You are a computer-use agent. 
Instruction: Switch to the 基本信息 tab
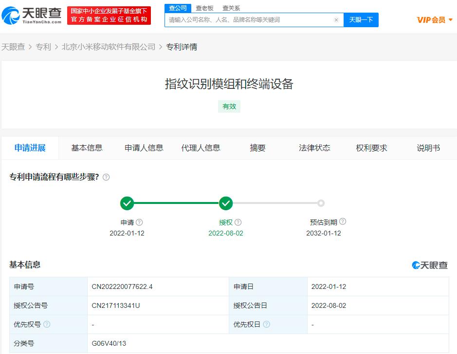pos(87,148)
